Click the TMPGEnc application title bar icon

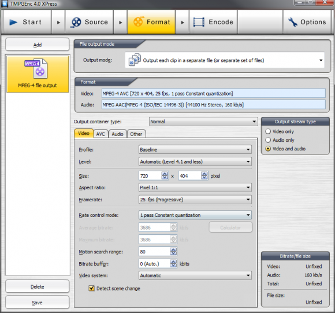(5, 3)
